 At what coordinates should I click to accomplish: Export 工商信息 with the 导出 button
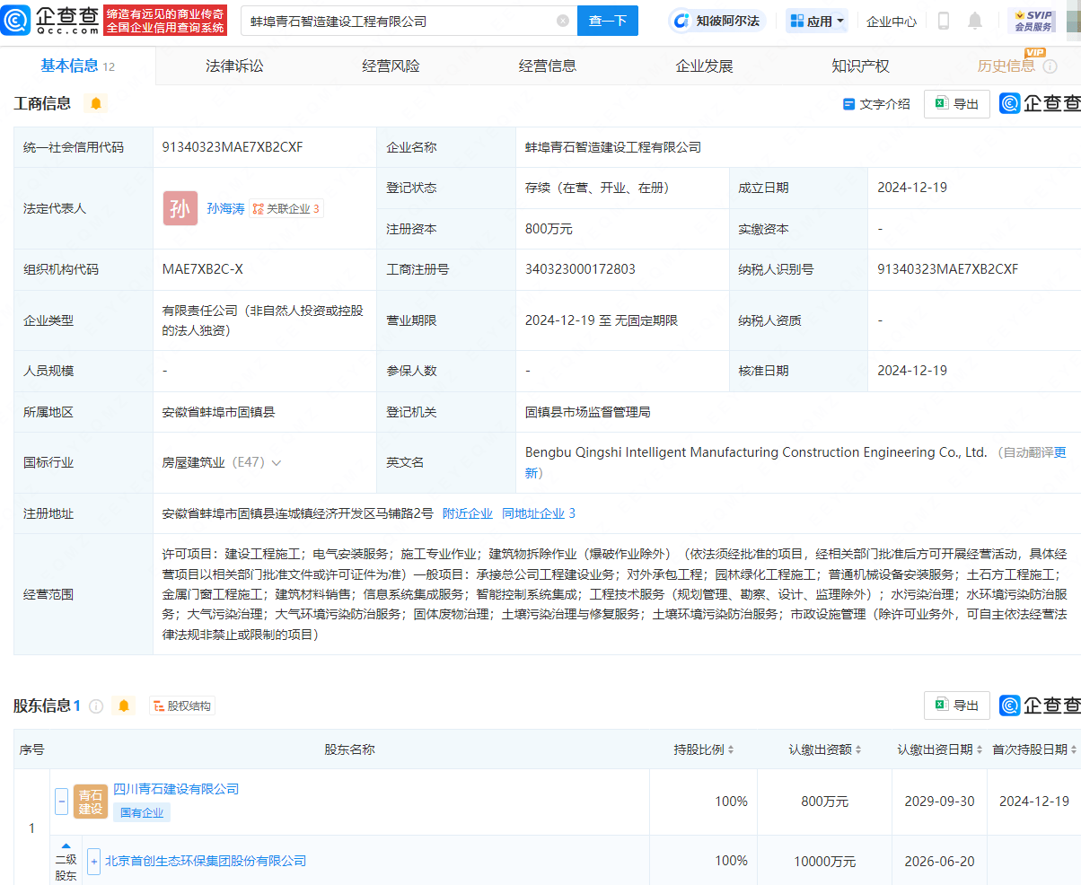pos(957,104)
